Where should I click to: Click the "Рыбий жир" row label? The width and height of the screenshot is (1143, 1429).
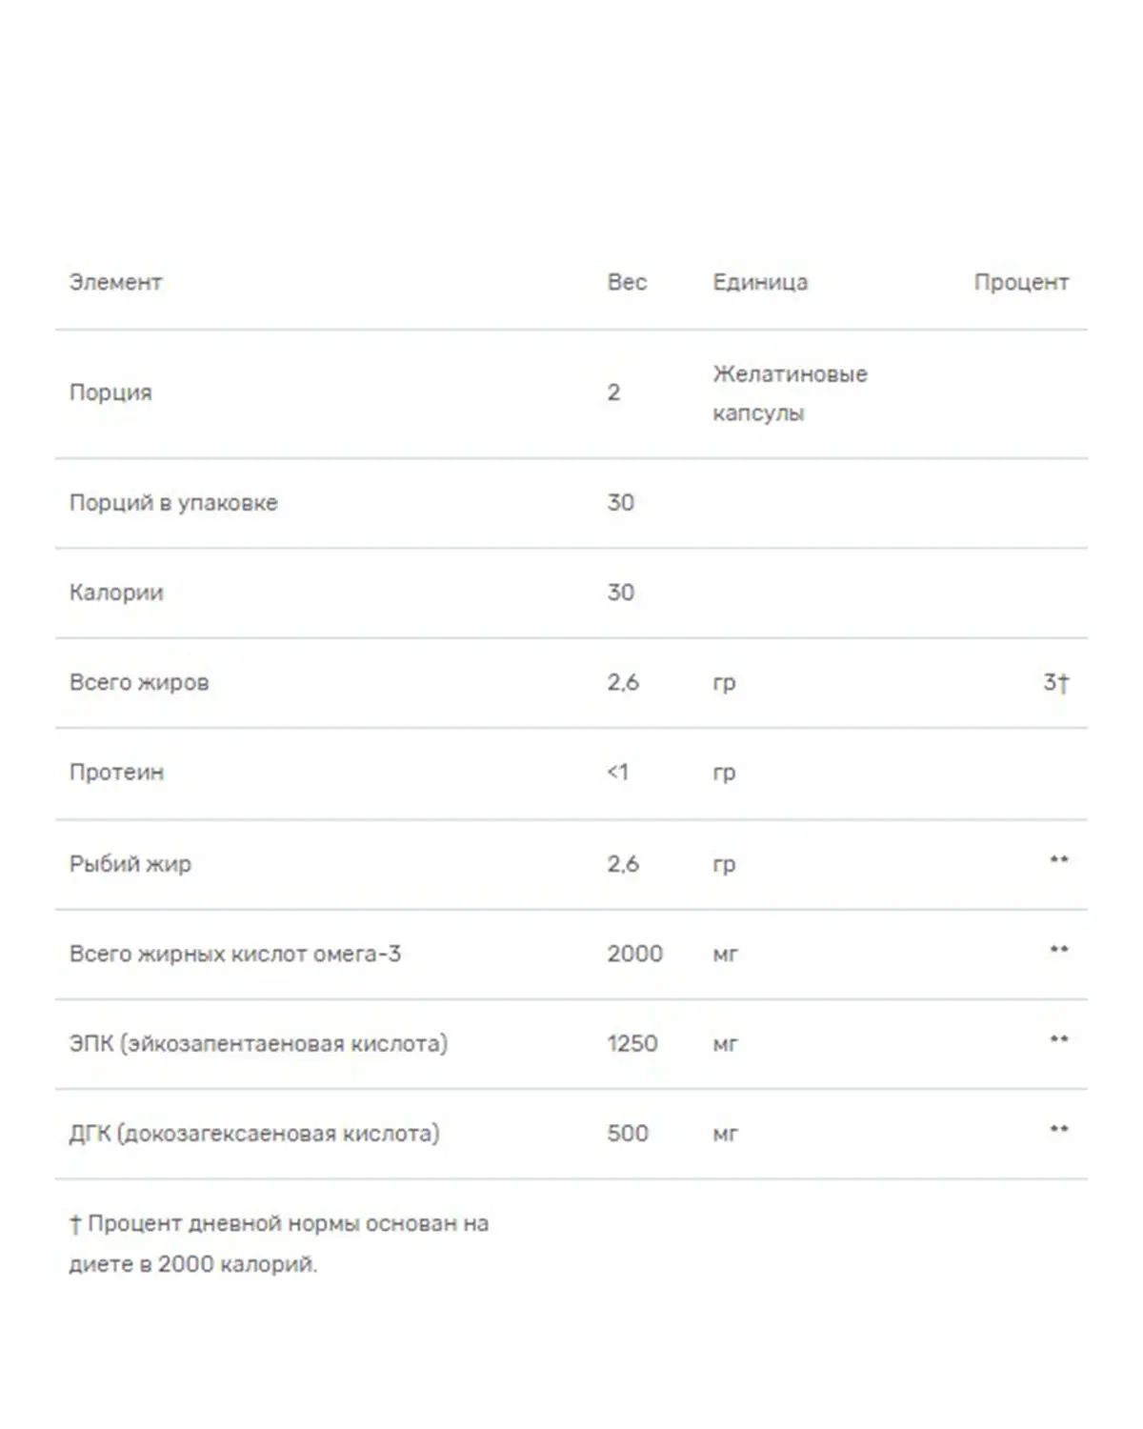tap(130, 864)
